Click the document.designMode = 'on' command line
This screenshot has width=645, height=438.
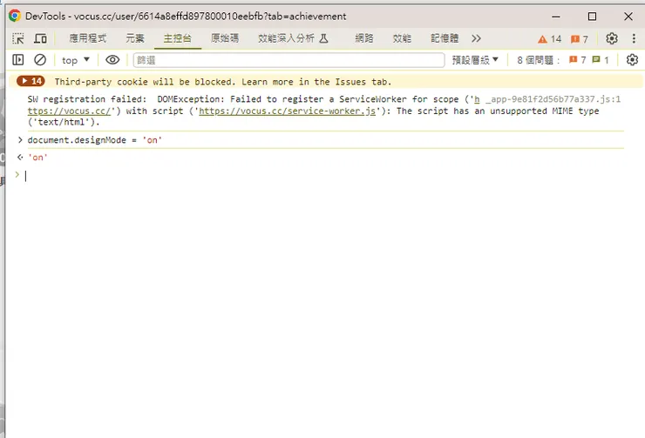tap(95, 140)
